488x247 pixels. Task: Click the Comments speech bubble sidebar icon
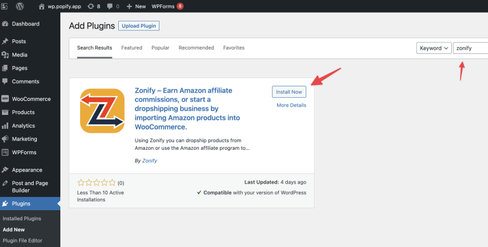5,81
